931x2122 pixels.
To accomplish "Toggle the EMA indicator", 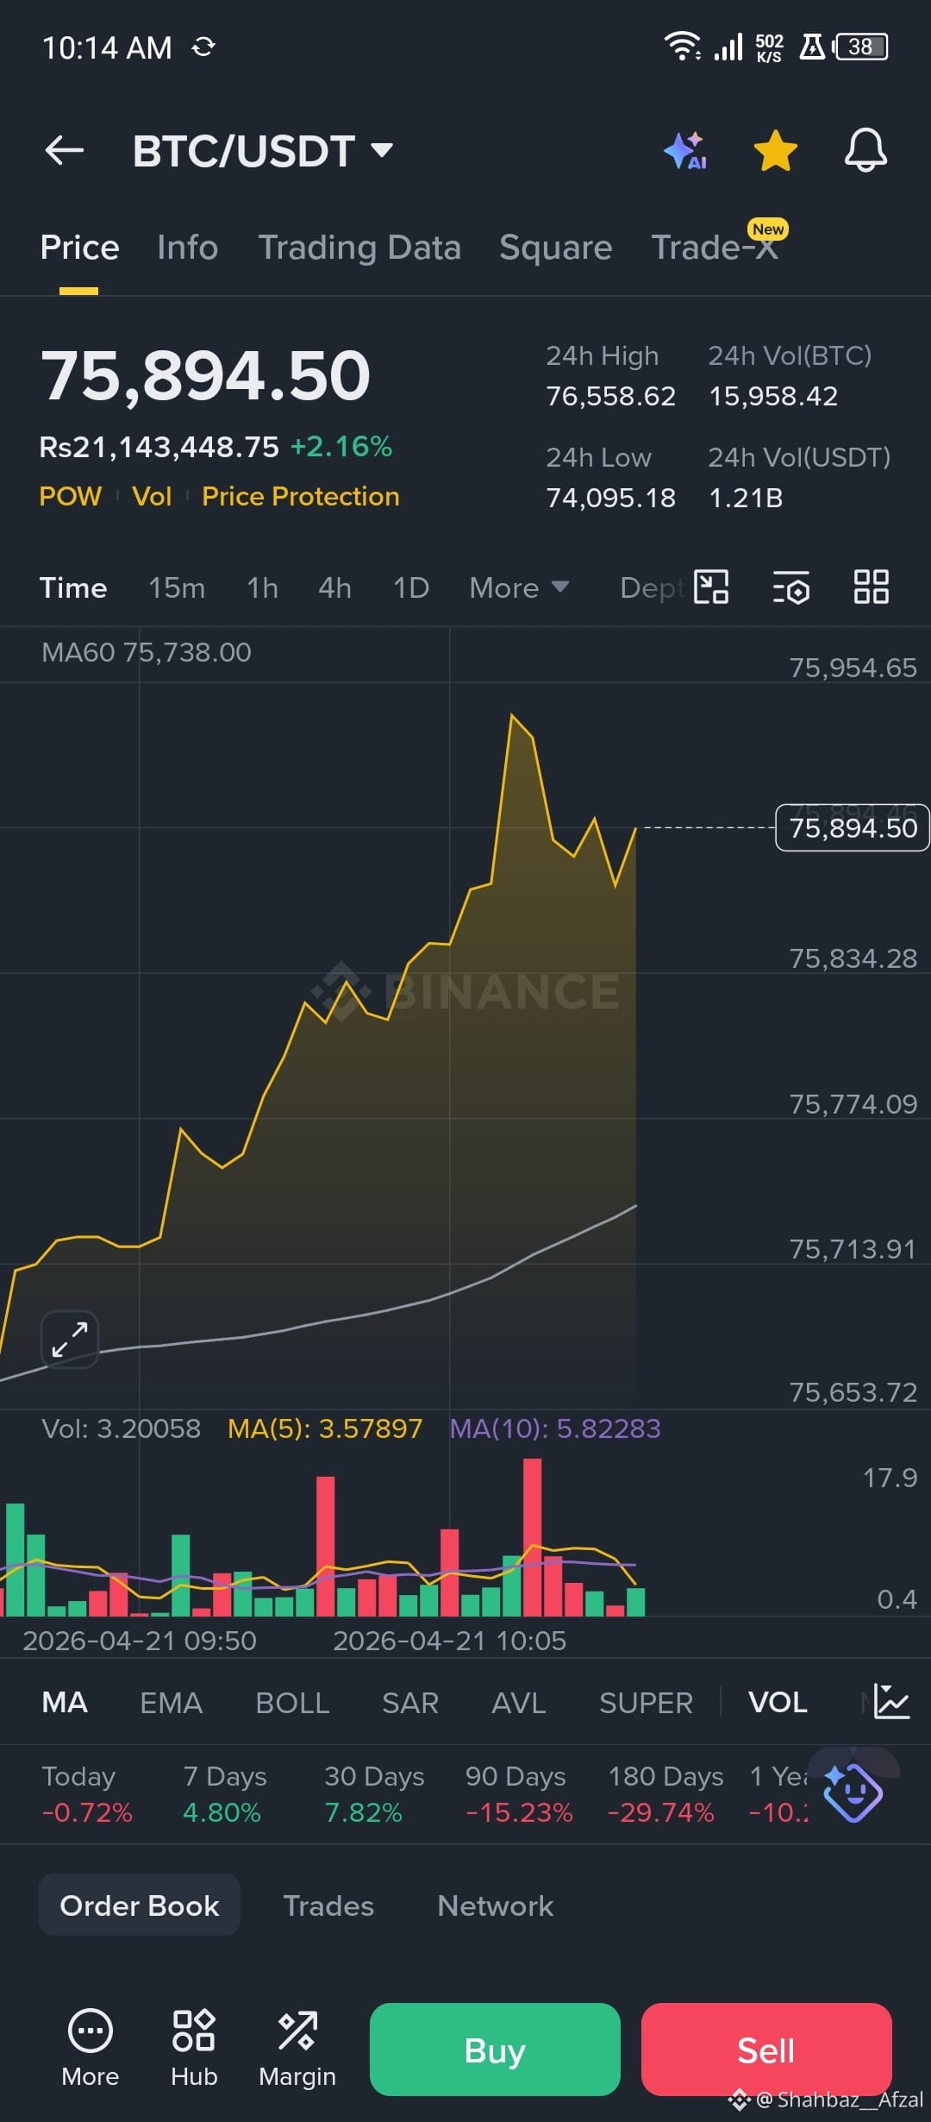I will pos(171,1703).
